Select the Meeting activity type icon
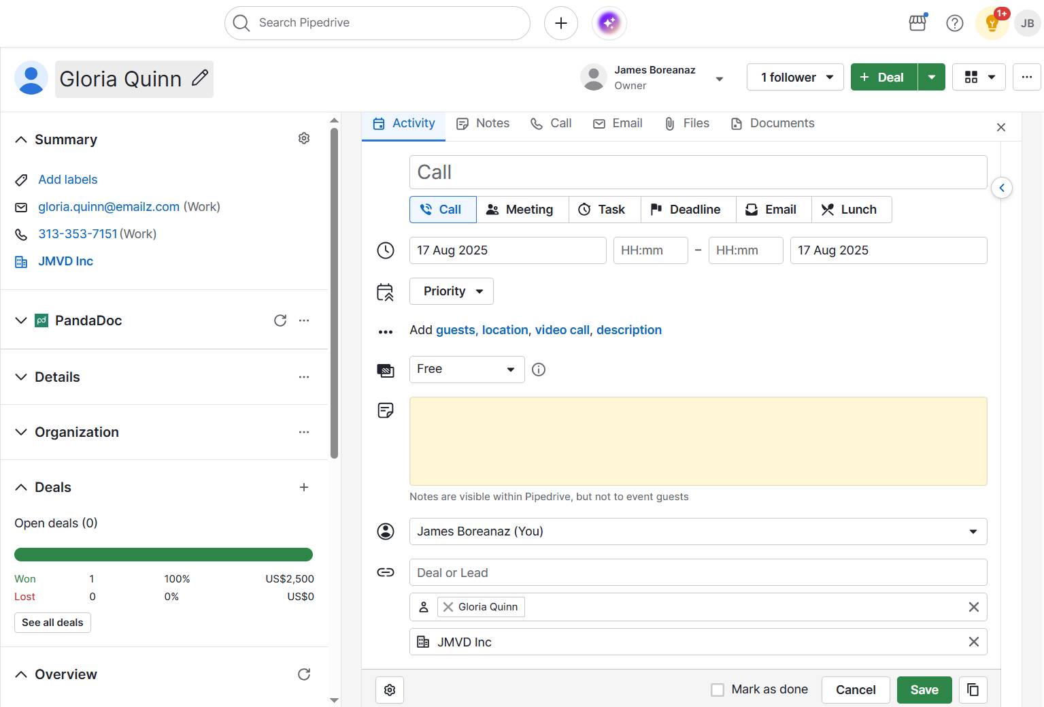The width and height of the screenshot is (1044, 707). tap(492, 209)
